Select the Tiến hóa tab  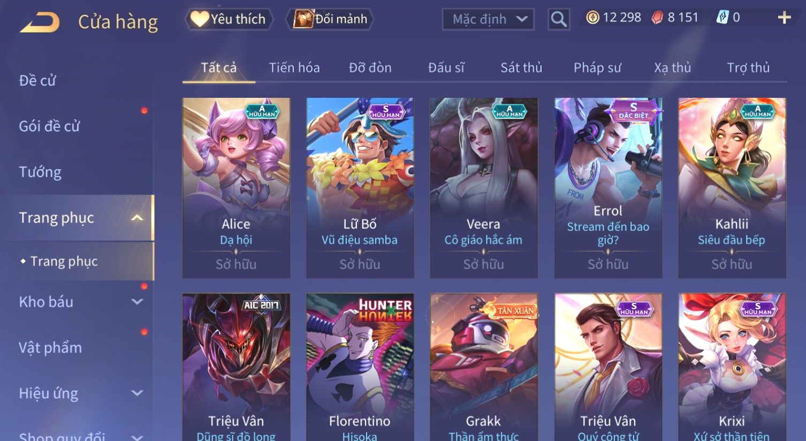tap(294, 67)
